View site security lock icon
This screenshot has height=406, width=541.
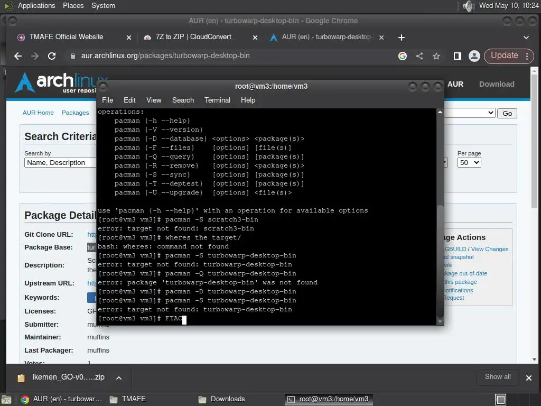click(x=73, y=56)
